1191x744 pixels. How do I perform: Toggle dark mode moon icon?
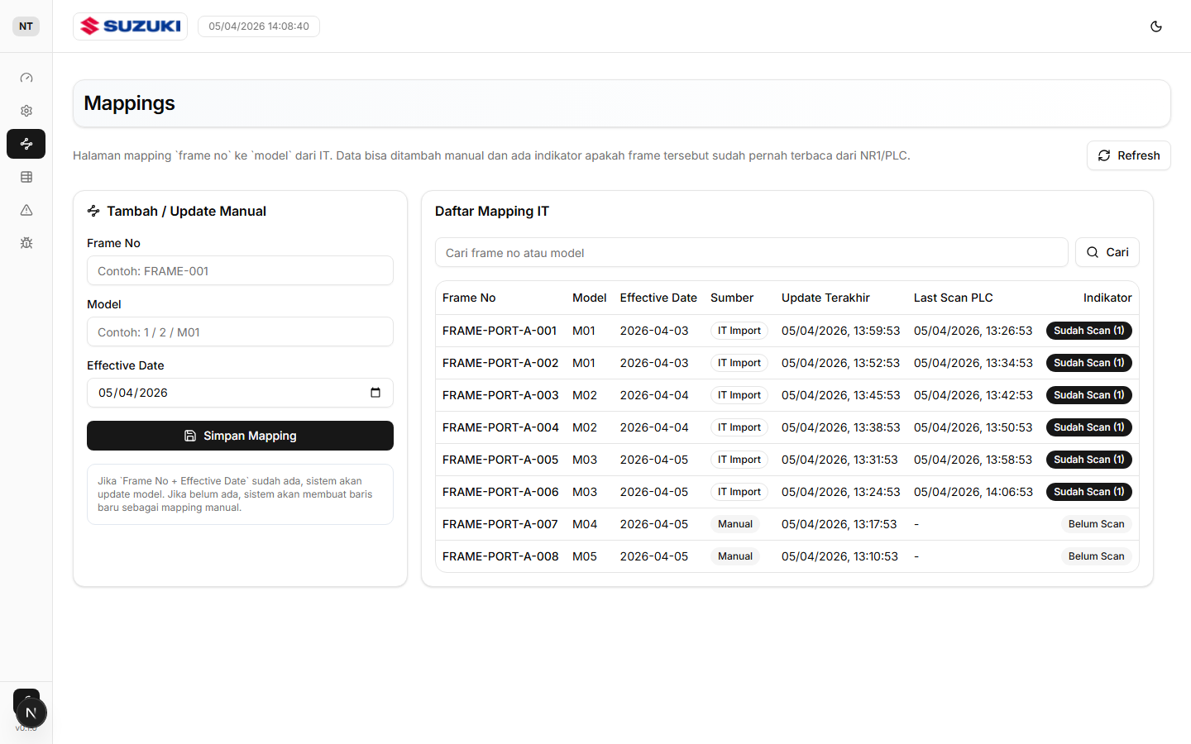[x=1156, y=26]
